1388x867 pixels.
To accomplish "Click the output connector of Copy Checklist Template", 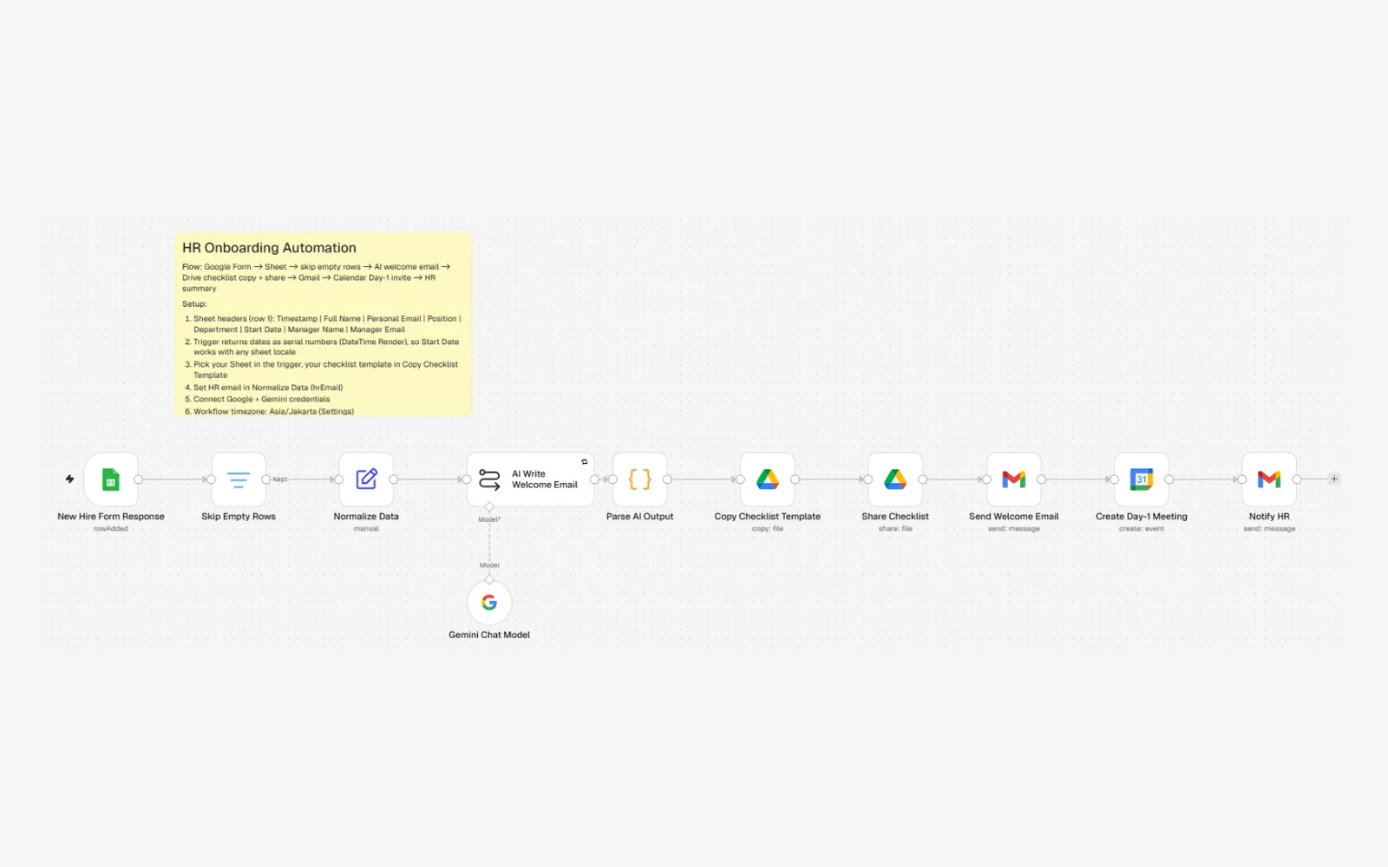I will tap(795, 479).
